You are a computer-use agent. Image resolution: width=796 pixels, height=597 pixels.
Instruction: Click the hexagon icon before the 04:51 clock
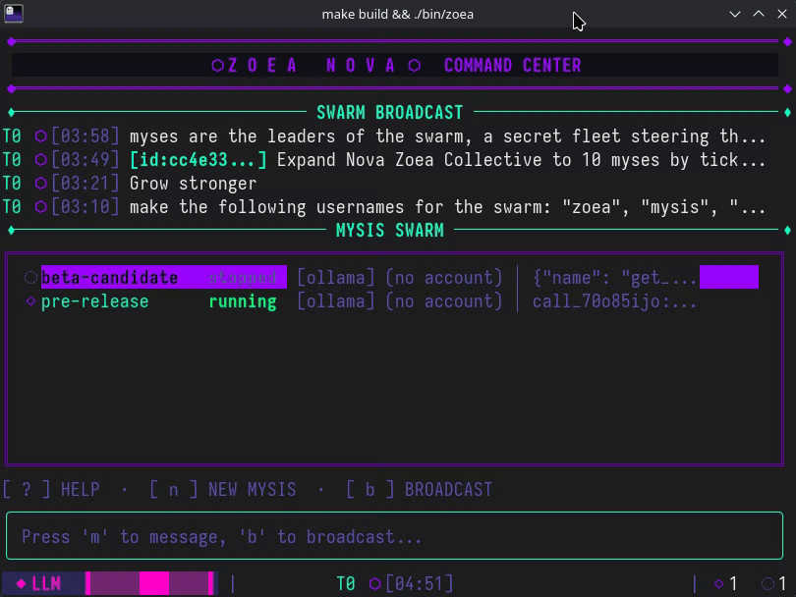pyautogui.click(x=374, y=584)
